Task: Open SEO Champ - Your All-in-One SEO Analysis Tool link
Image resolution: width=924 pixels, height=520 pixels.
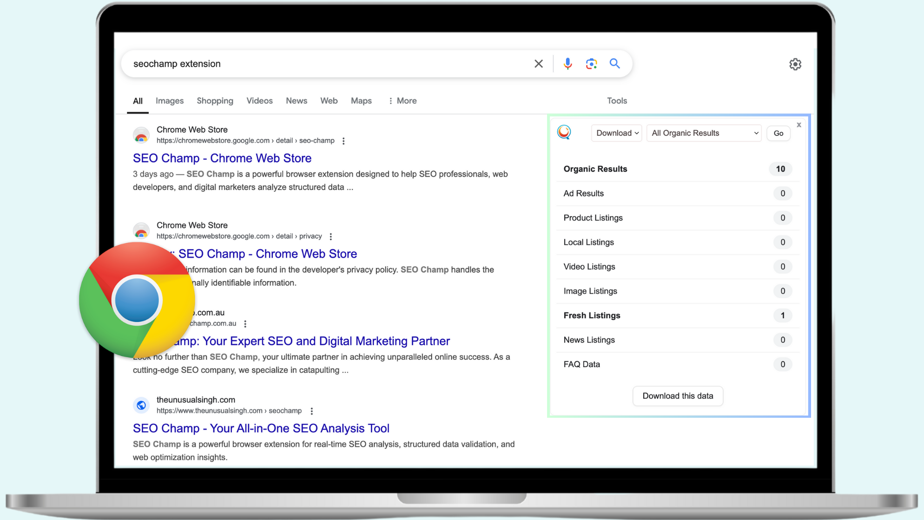Action: click(x=261, y=428)
